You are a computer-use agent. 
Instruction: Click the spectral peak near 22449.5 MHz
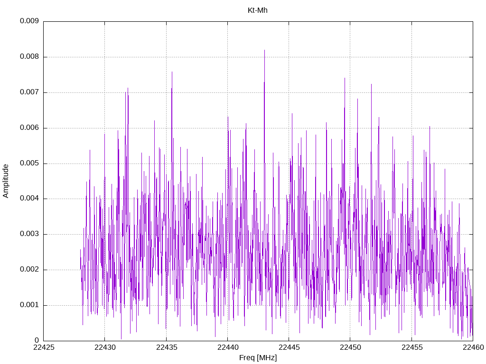(345, 78)
